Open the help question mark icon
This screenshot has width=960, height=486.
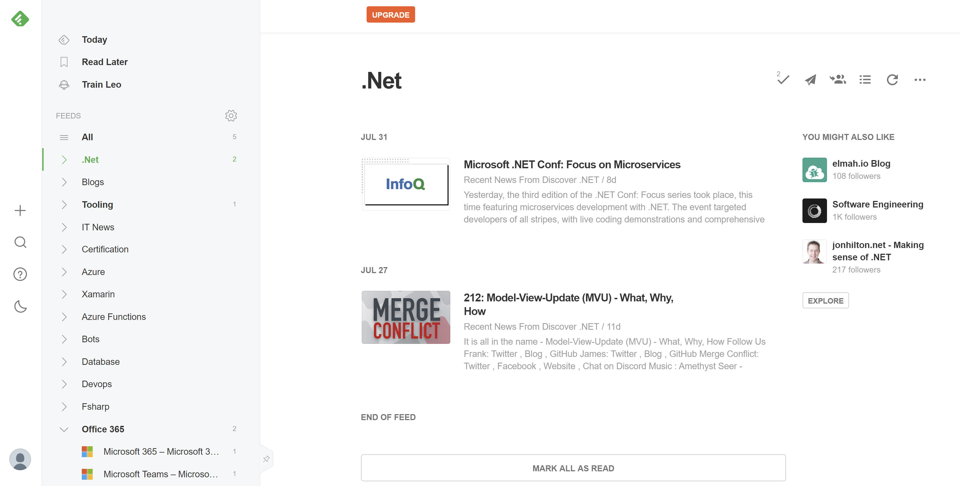[x=20, y=274]
